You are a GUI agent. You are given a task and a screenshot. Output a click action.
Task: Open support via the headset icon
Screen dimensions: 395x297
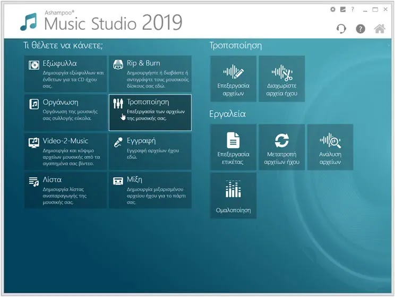(341, 29)
